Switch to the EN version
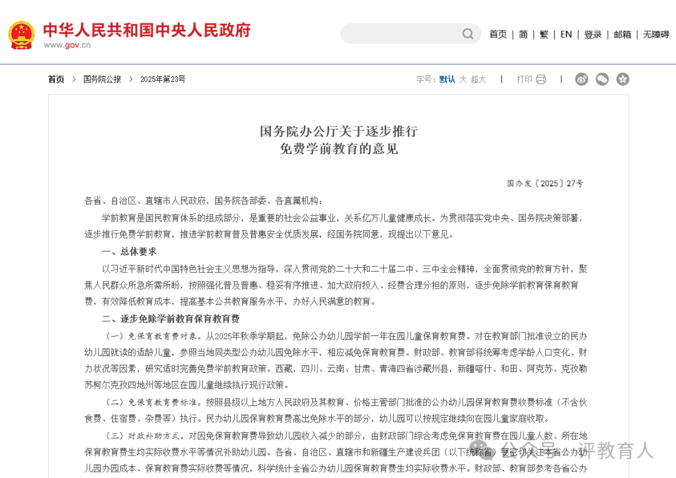Viewport: 676px width, 478px height. point(566,34)
